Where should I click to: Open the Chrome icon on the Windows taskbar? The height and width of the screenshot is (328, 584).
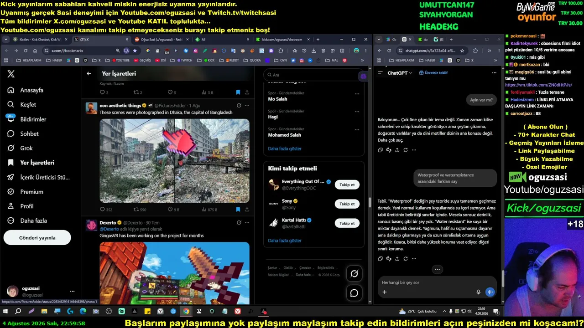[x=186, y=311]
